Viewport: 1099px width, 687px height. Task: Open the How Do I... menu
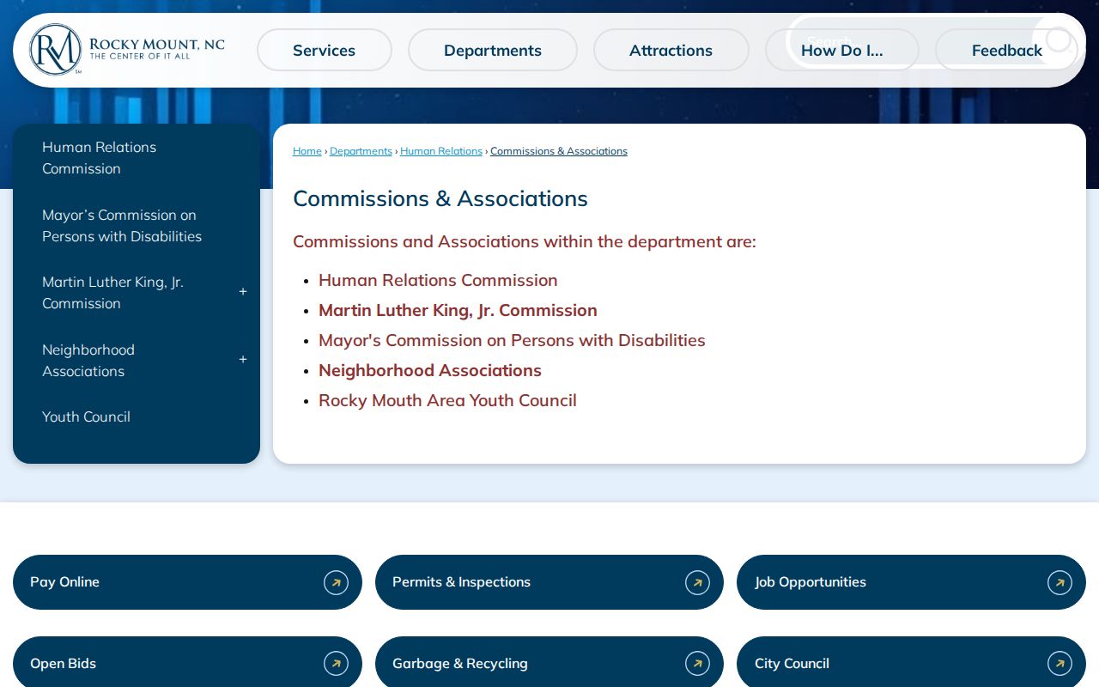(842, 50)
